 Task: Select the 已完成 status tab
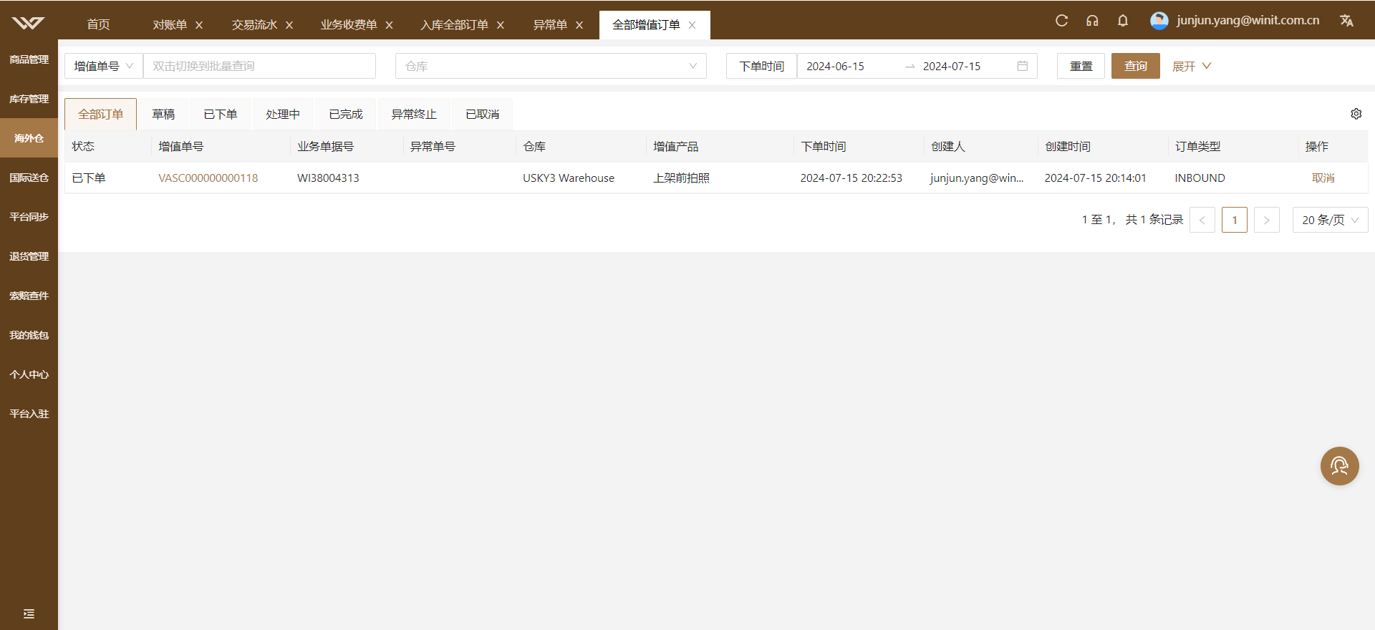pyautogui.click(x=346, y=114)
